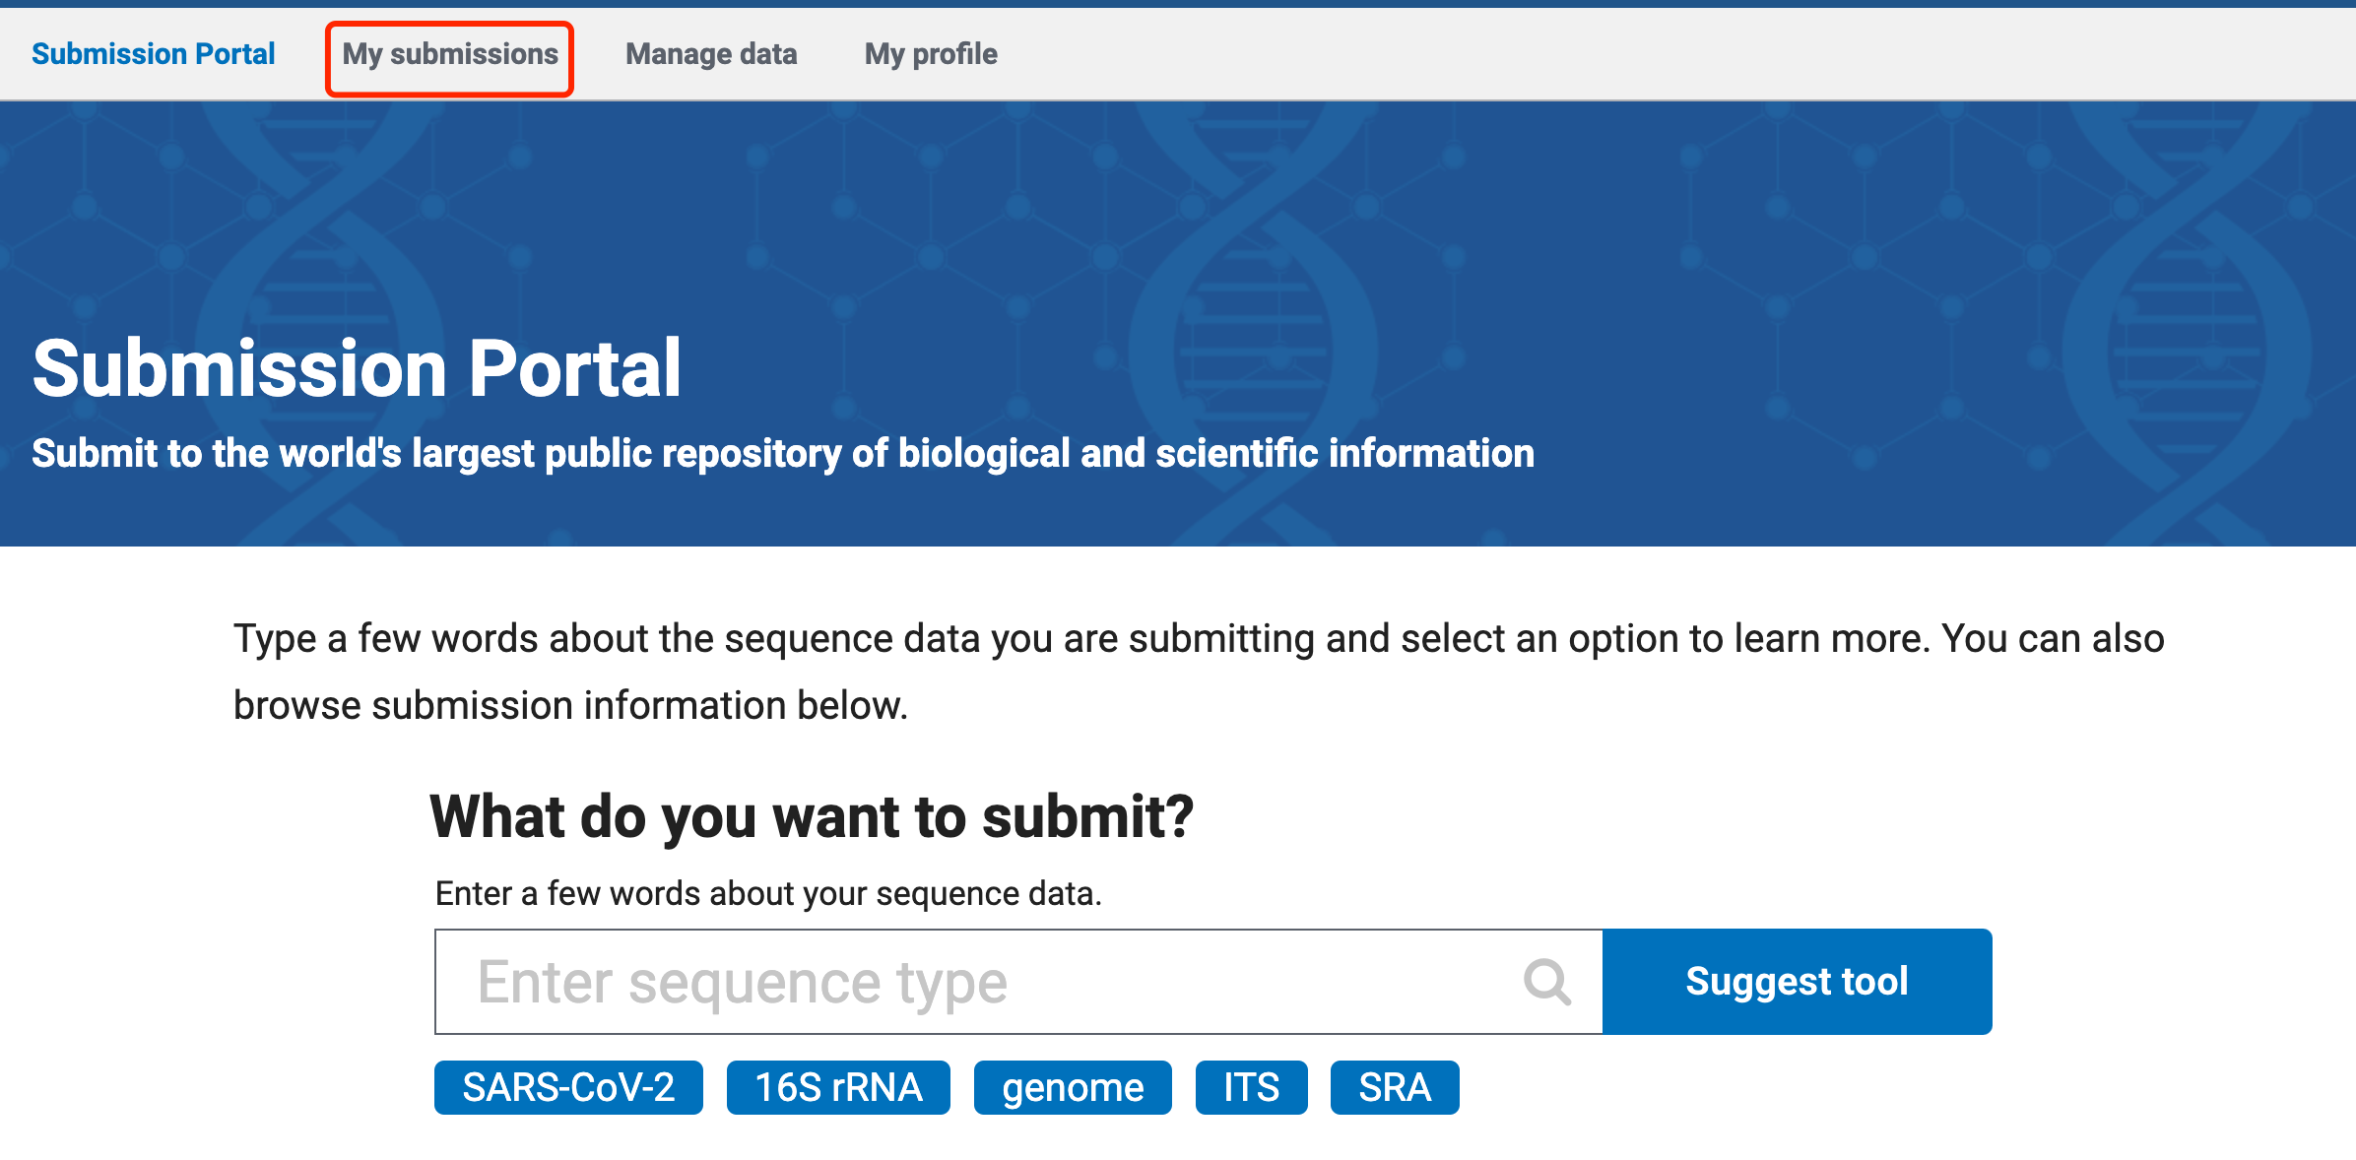Switch to the Manage data tab
Viewport: 2356px width, 1160px height.
coord(711,54)
